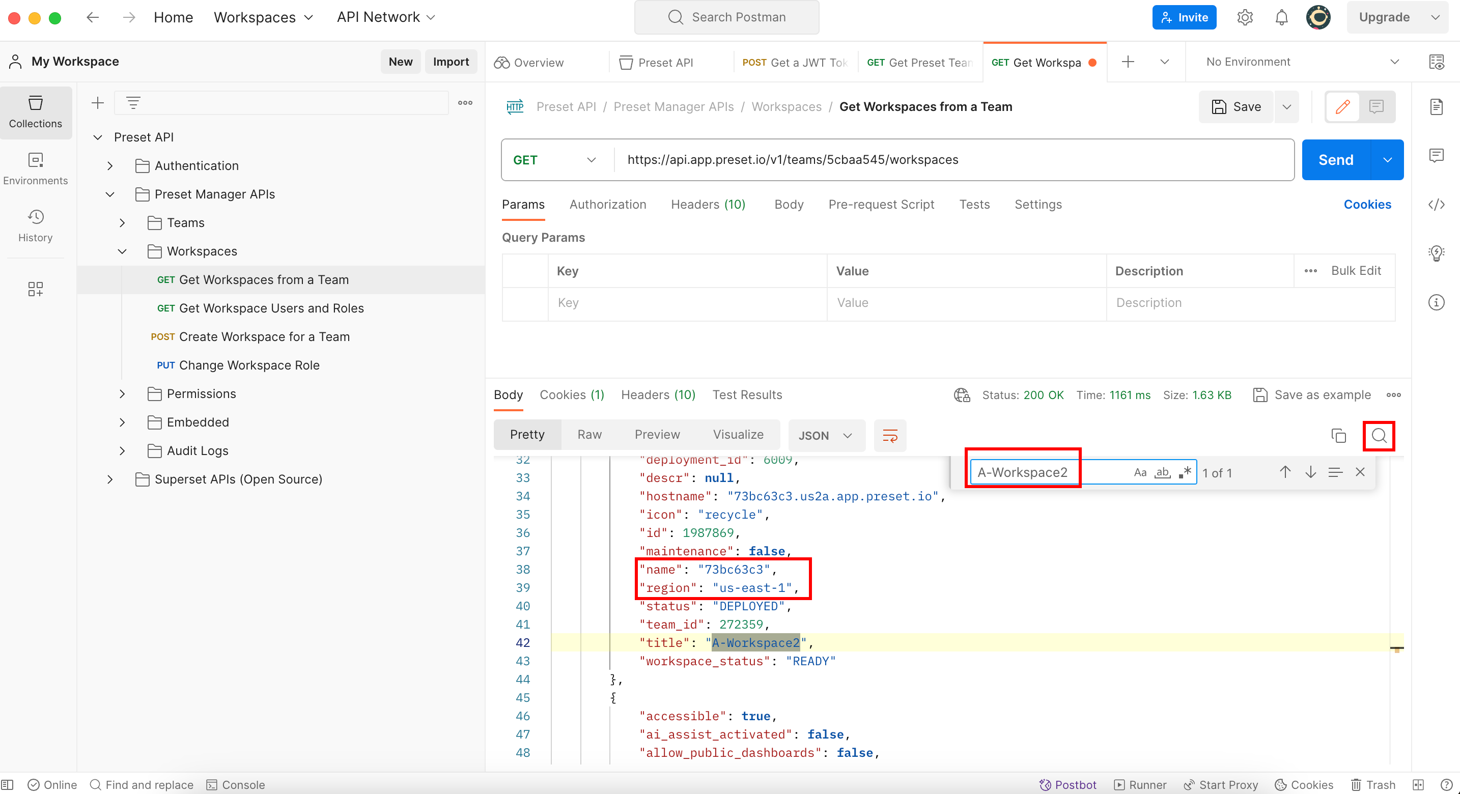Click the notifications bell icon
Viewport: 1460px width, 794px height.
[1281, 18]
